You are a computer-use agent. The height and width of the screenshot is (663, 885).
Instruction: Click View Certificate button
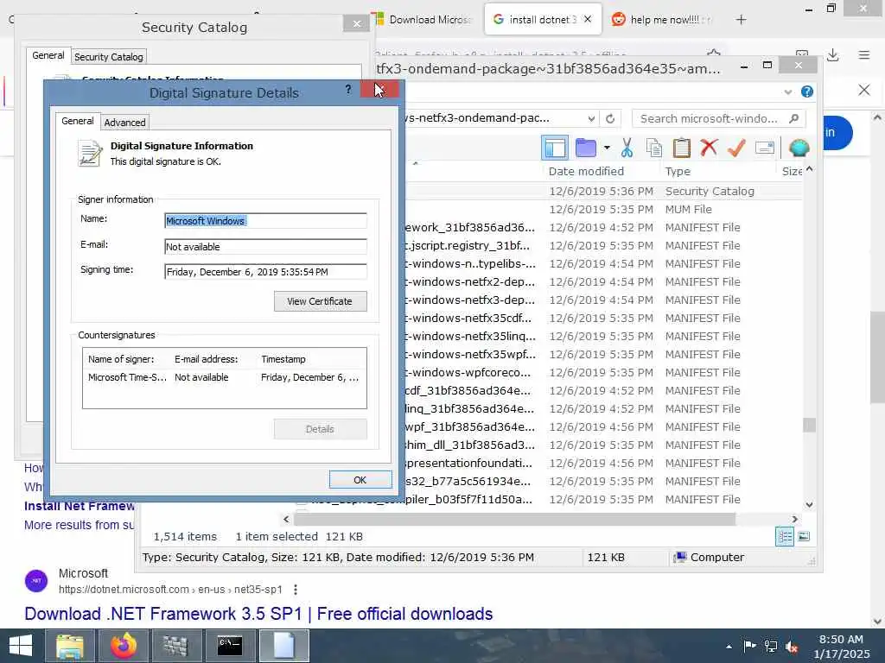click(x=320, y=301)
